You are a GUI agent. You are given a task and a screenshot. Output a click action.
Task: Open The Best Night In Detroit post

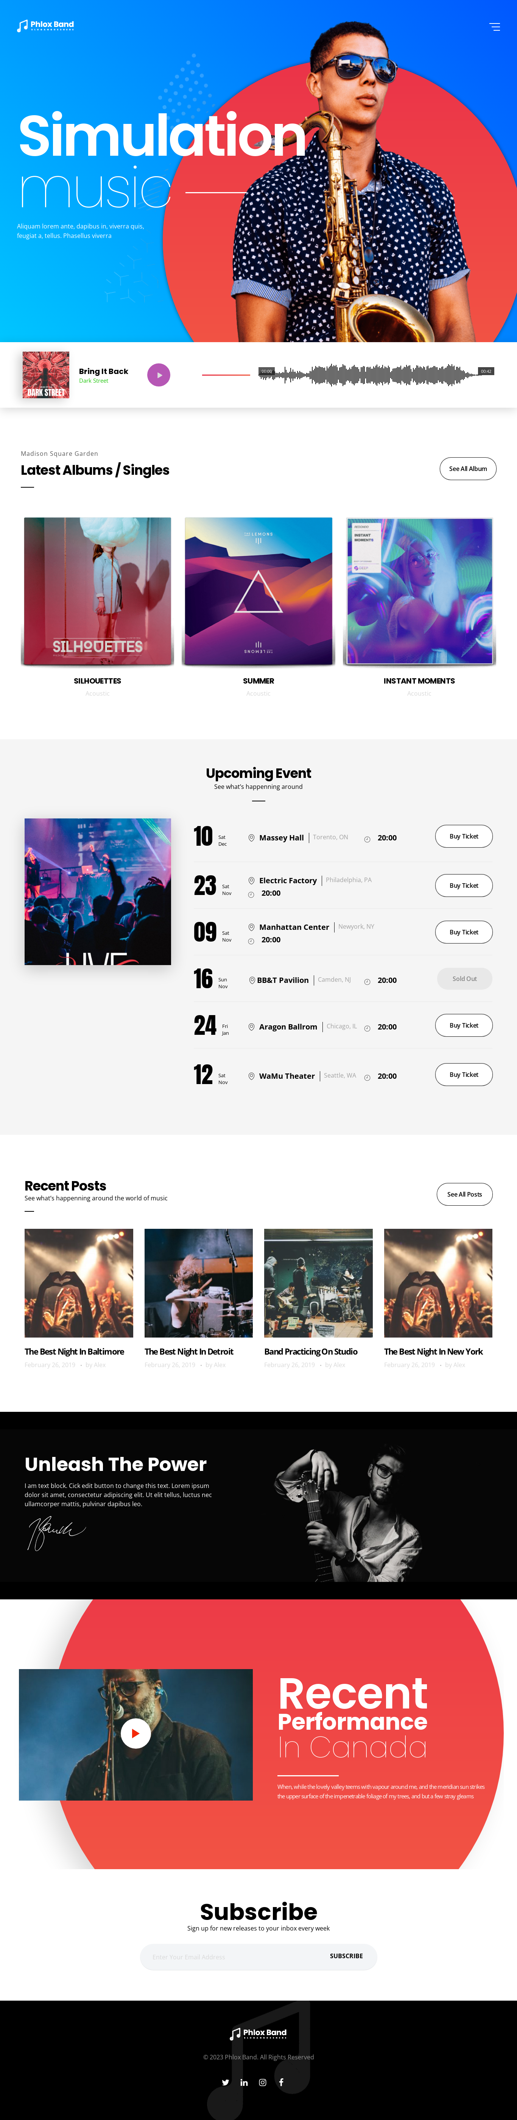pos(189,1351)
